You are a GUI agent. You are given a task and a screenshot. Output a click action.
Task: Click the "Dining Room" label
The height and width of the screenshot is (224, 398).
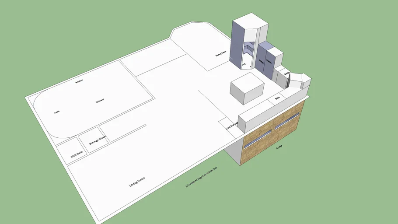[x=221, y=53]
